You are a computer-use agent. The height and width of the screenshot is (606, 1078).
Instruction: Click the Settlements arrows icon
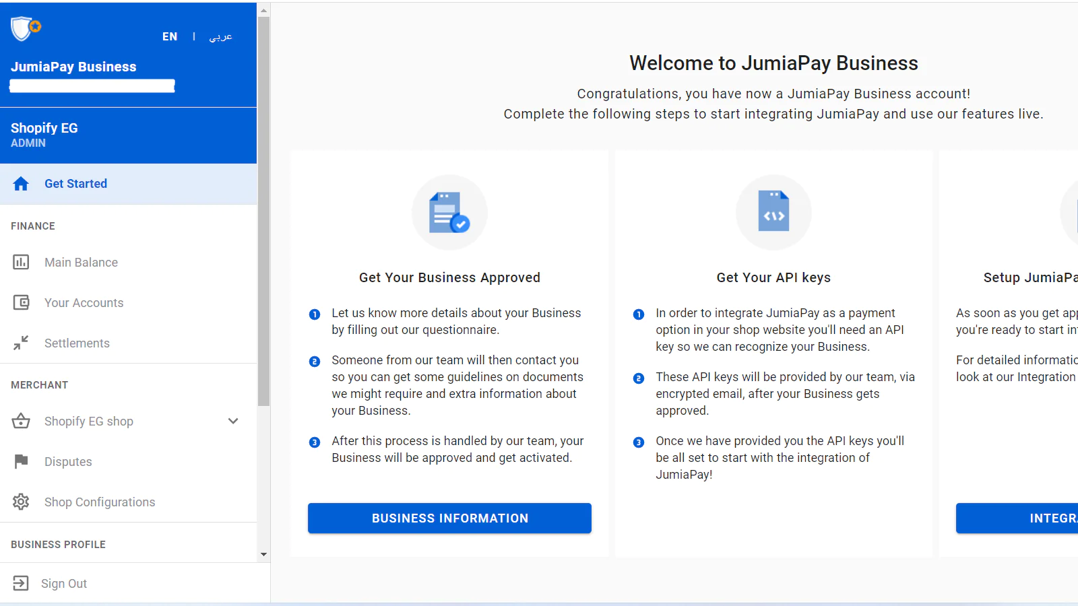(x=21, y=343)
